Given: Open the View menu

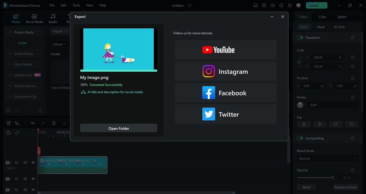Looking at the screenshot, I should pos(89,5).
